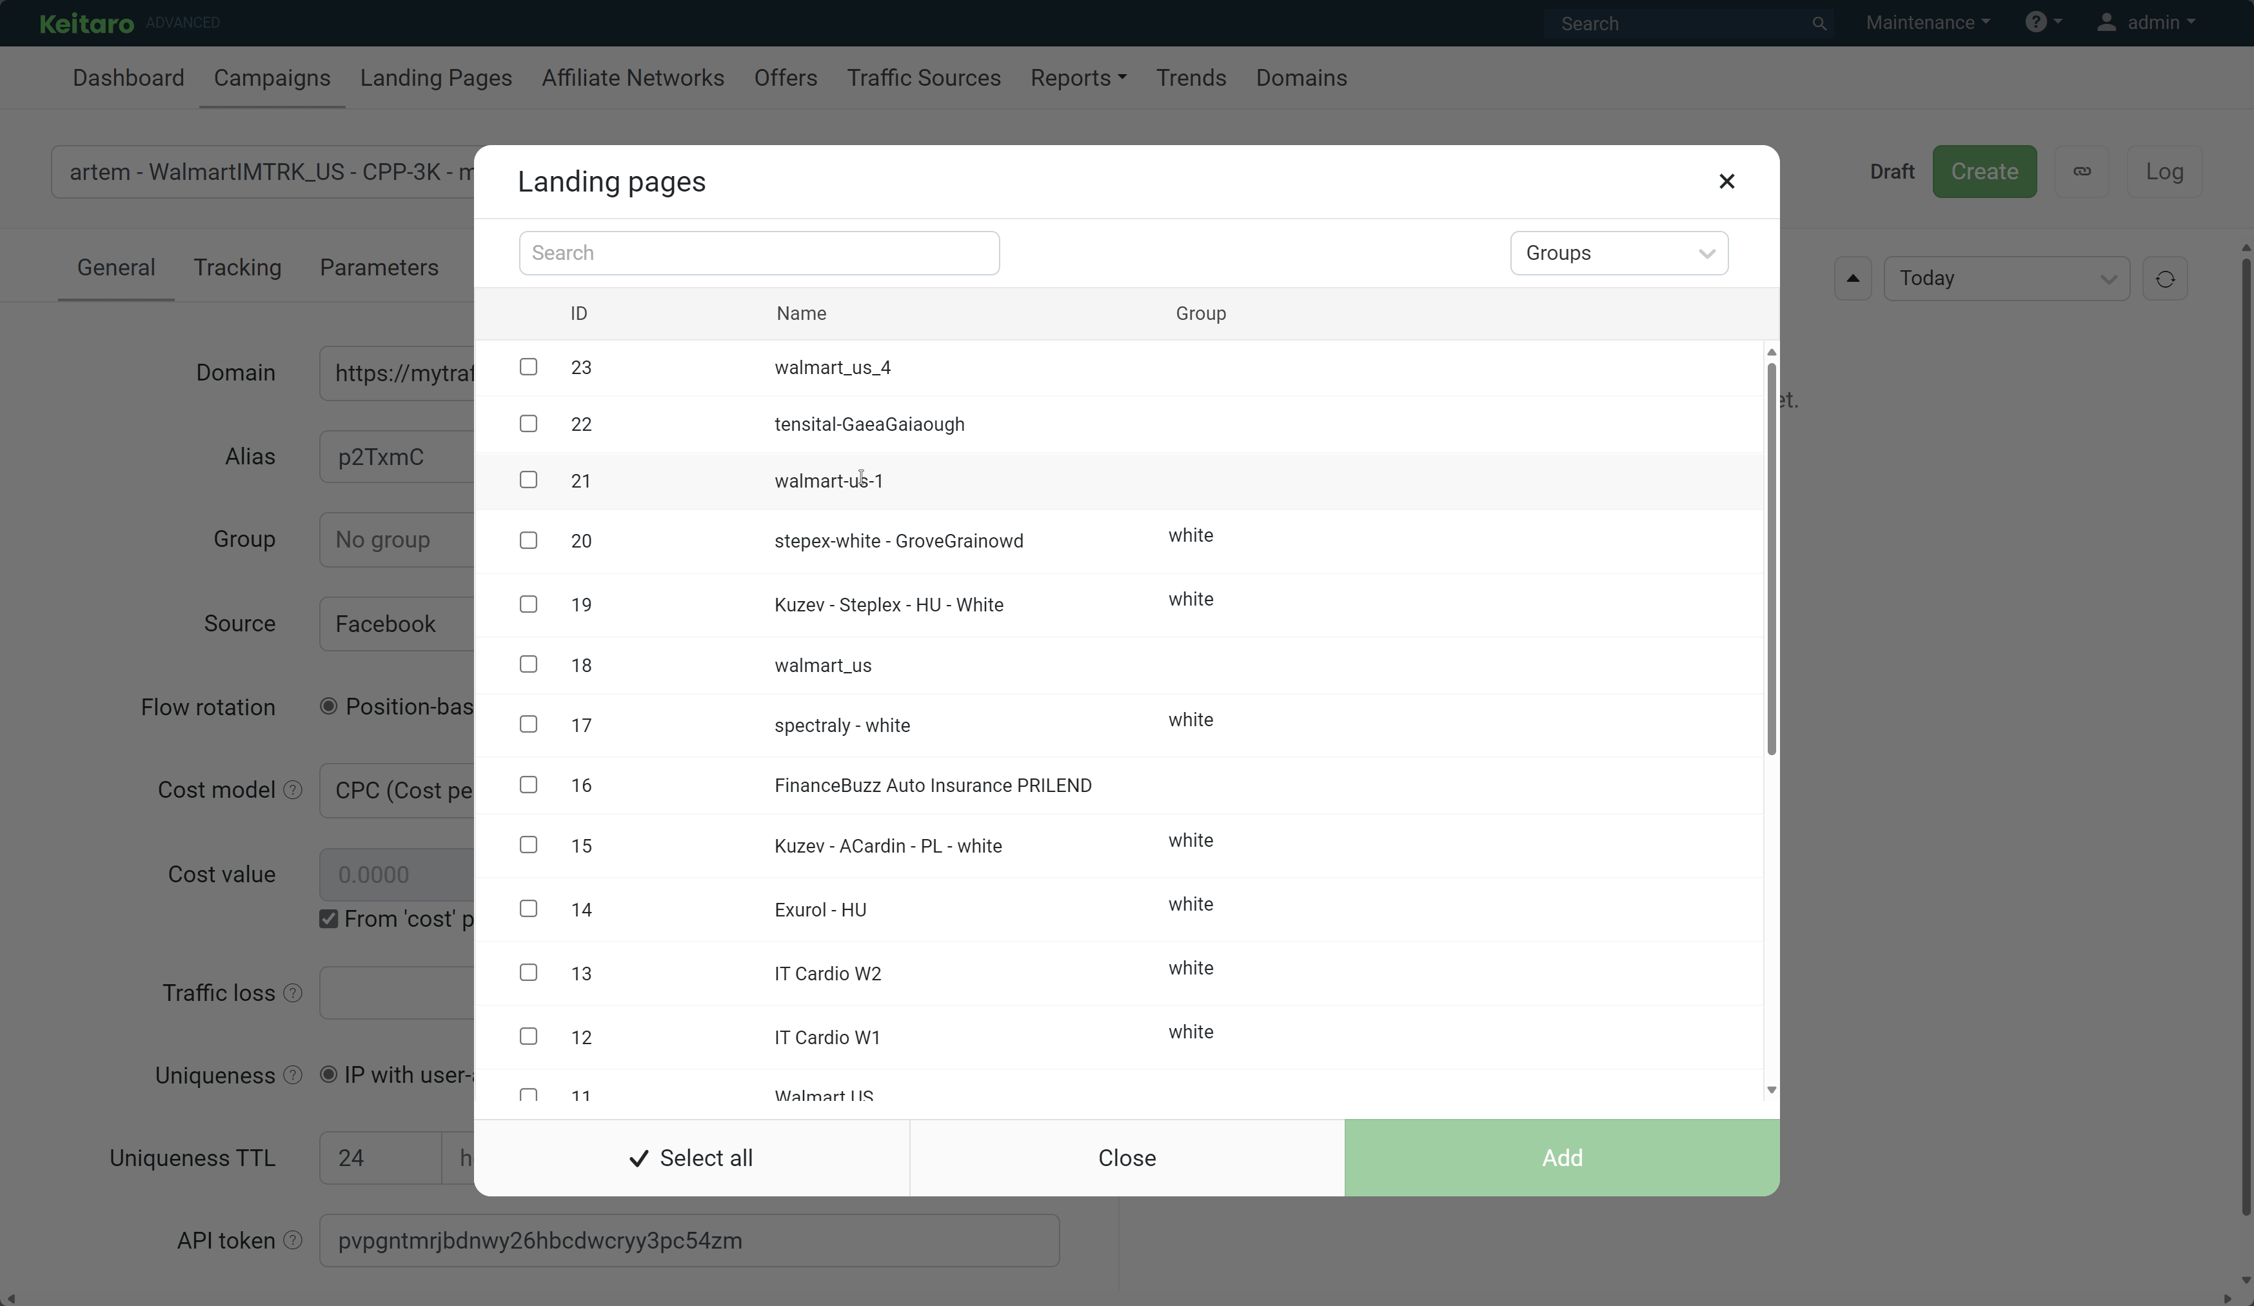Tick checkbox for IT Cardio W1
The width and height of the screenshot is (2254, 1306).
click(529, 1036)
